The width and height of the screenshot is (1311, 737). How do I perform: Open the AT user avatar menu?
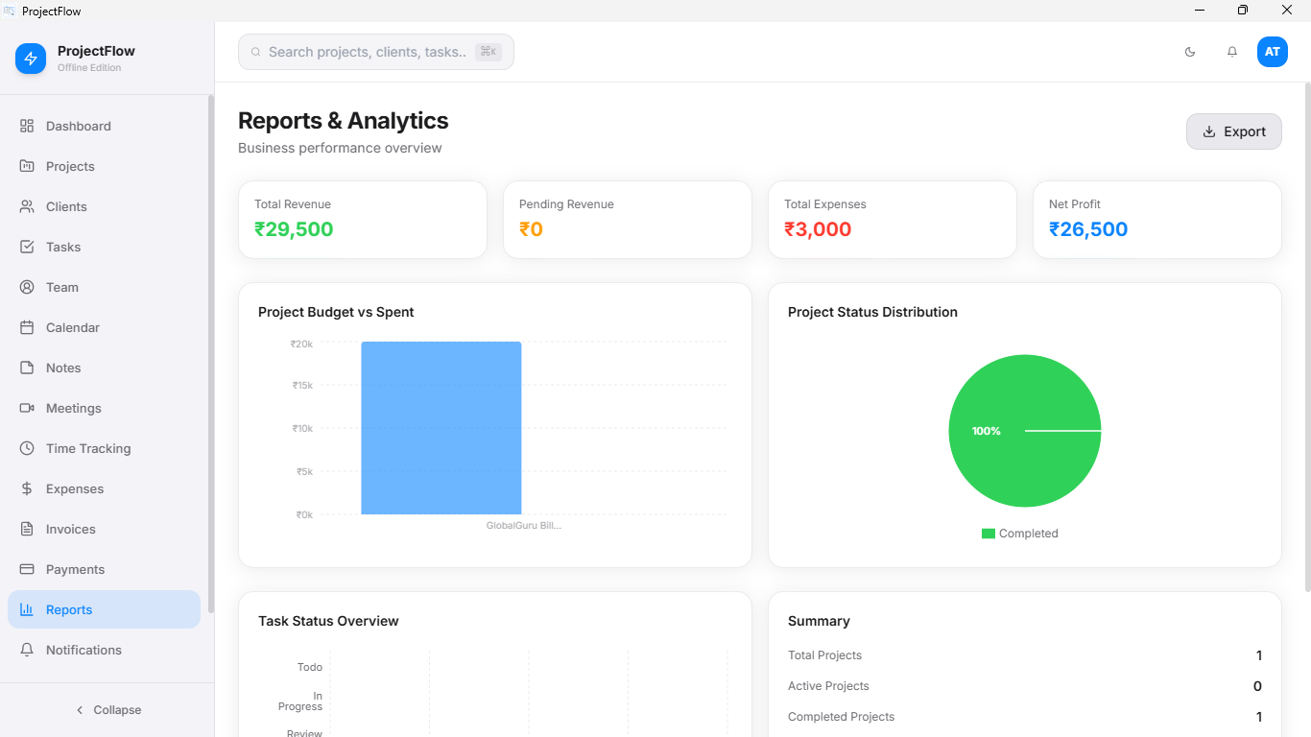pyautogui.click(x=1273, y=52)
